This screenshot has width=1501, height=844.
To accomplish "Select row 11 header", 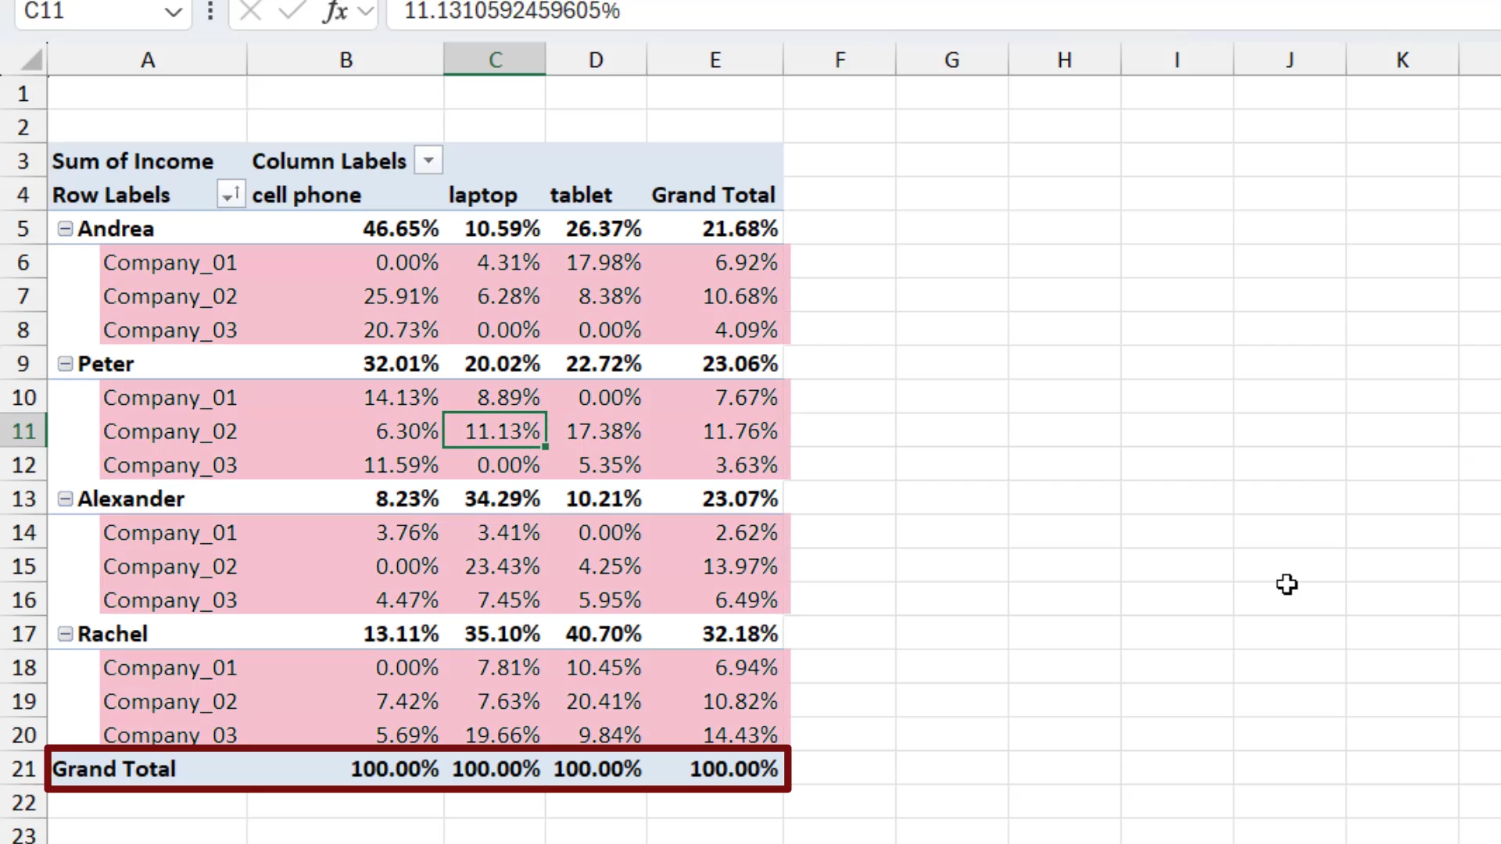I will [23, 431].
